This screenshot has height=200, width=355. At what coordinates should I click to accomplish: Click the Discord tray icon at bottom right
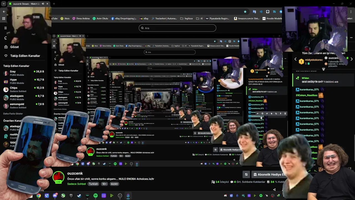(225, 196)
